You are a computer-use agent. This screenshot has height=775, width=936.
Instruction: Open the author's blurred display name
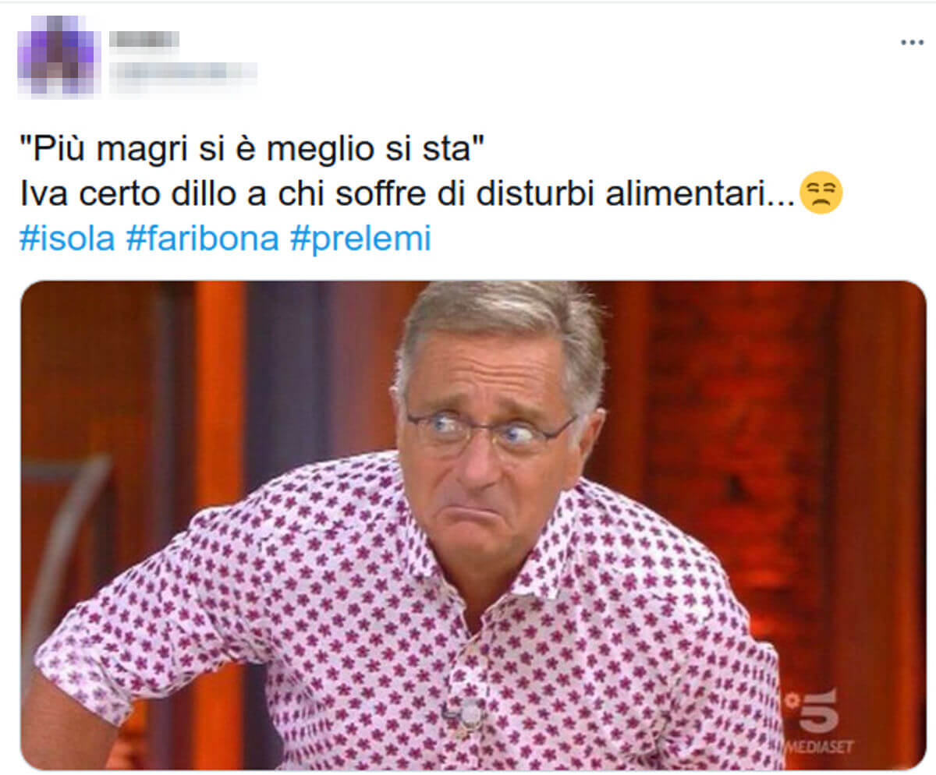tap(144, 39)
